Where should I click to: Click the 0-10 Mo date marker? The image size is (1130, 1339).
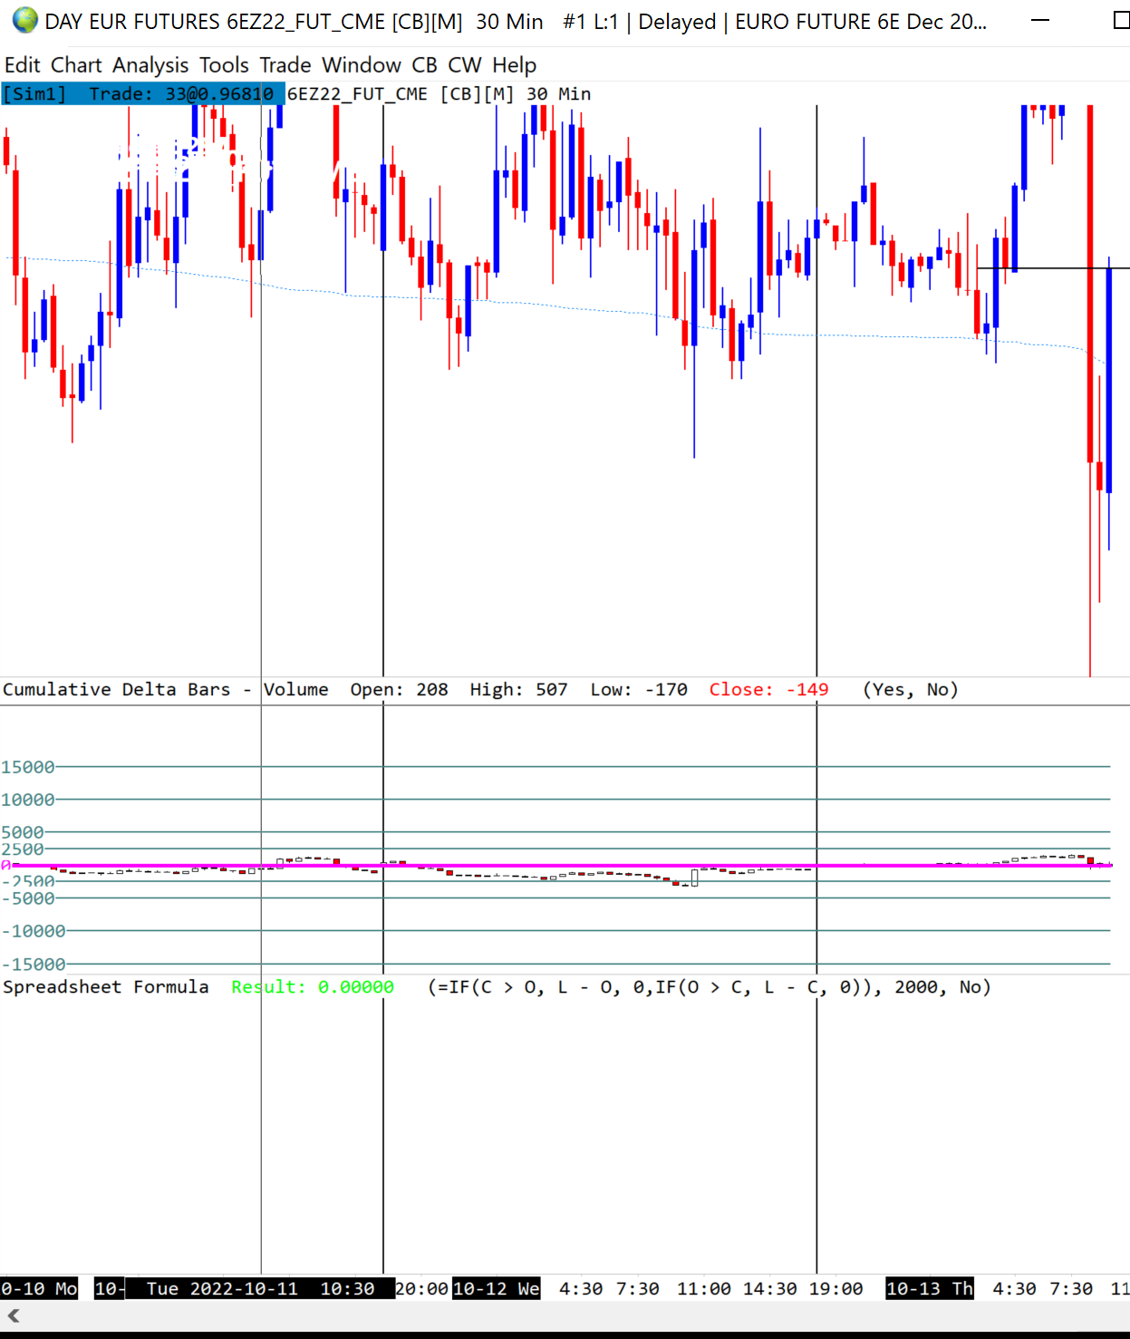coord(39,1289)
